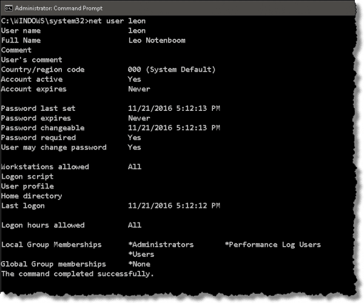Click "The command completed successfully." message
This screenshot has width=364, height=303.
click(78, 273)
